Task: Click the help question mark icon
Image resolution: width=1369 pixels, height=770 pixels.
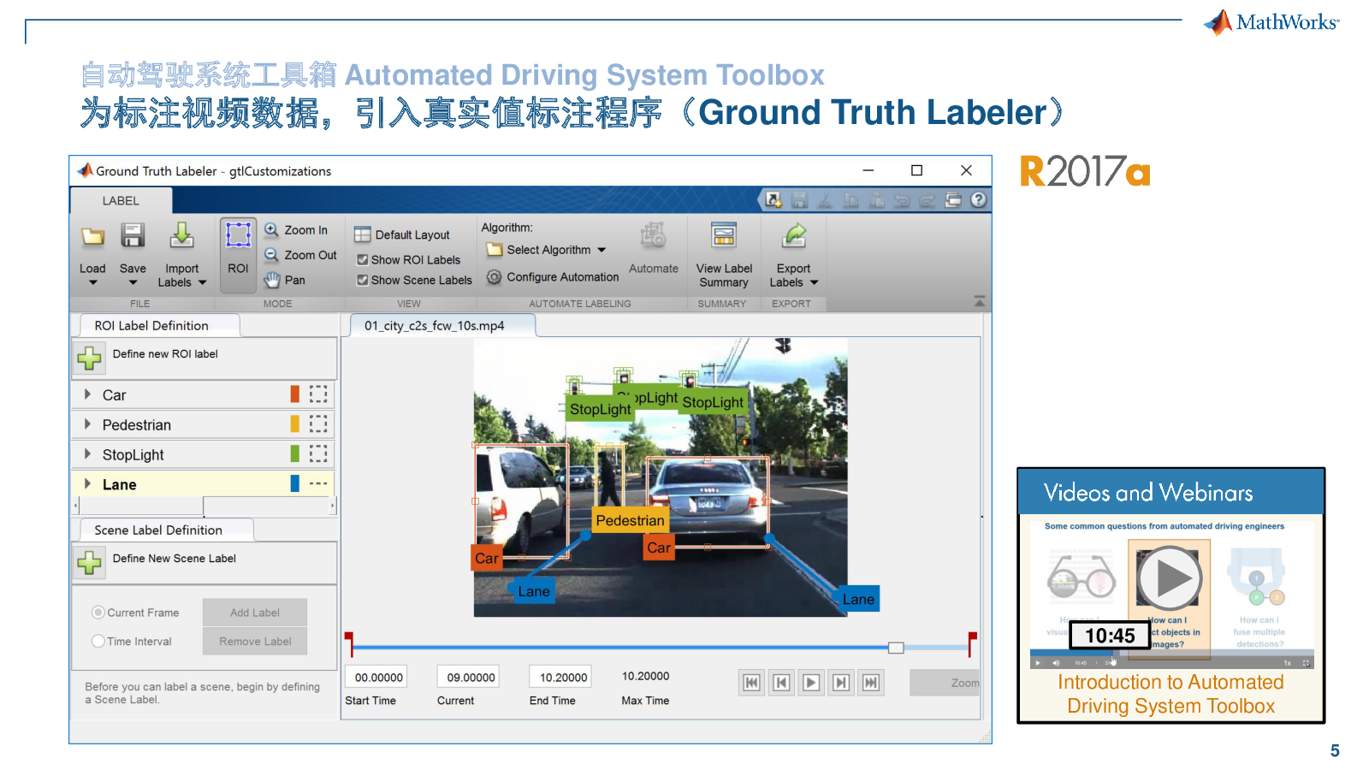Action: pos(978,200)
